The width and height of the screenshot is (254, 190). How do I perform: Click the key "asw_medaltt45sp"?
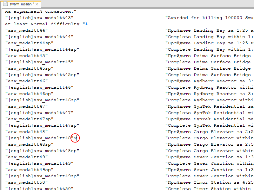(29, 68)
